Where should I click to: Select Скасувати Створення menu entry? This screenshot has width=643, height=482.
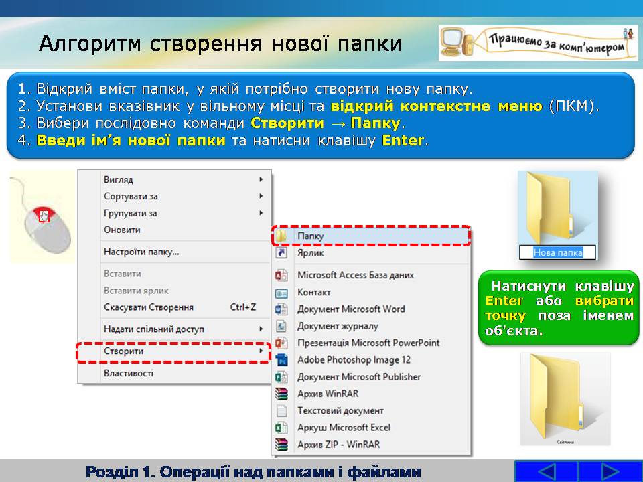pos(149,307)
